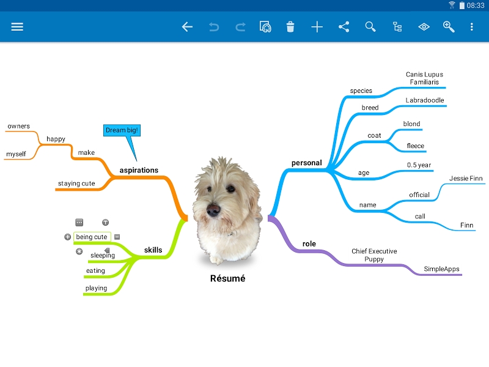Viewport: 489px width, 367px height.
Task: Undo the last change
Action: tap(213, 27)
